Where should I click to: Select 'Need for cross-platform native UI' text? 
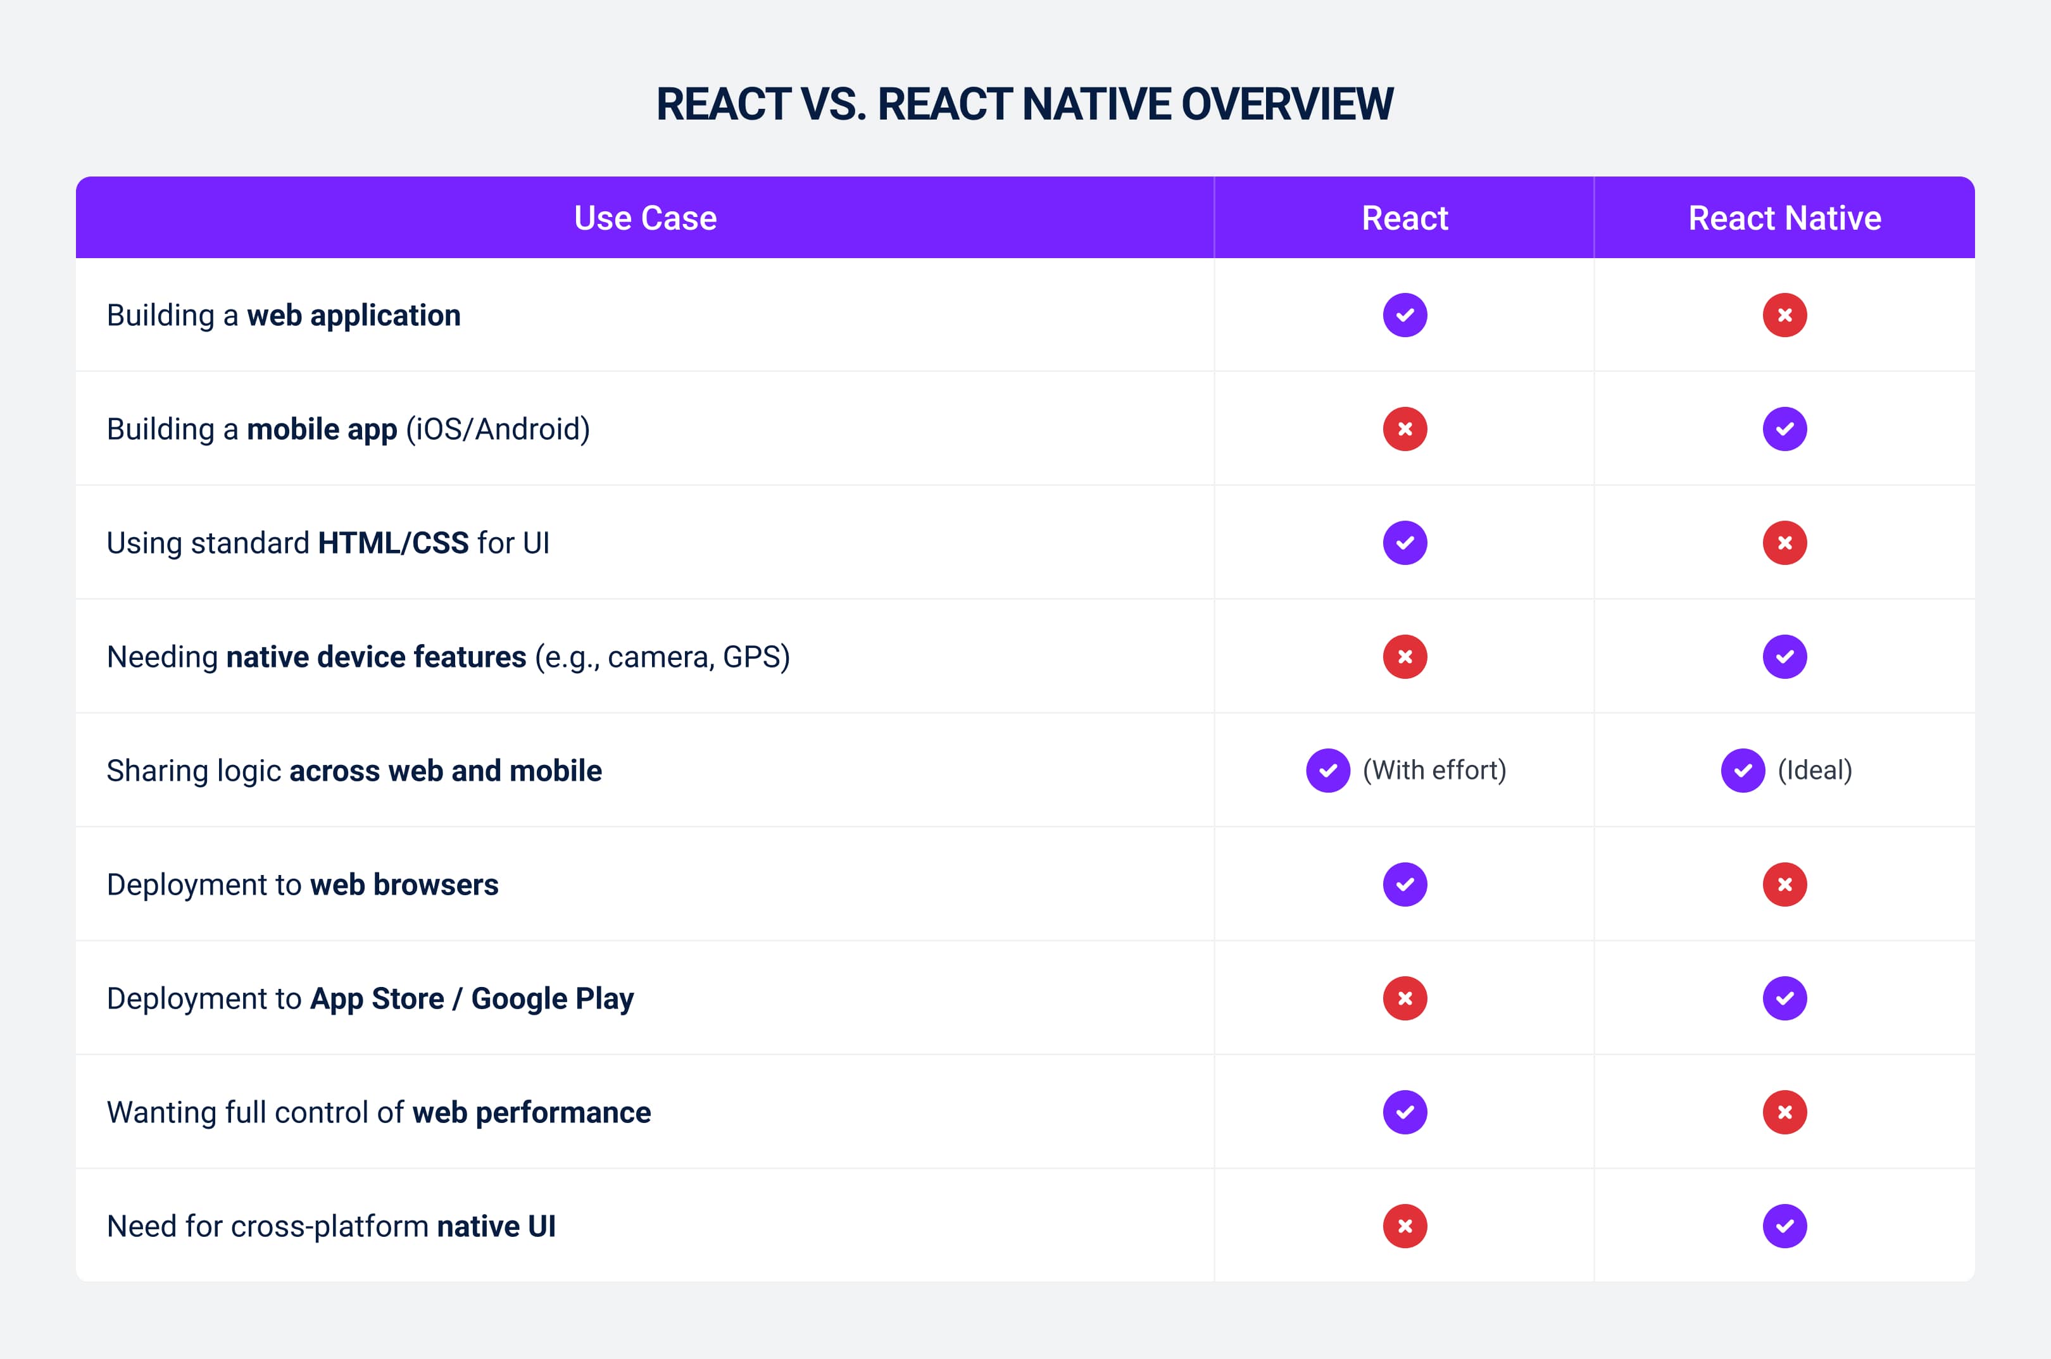click(x=331, y=1226)
